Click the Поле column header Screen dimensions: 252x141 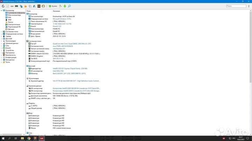tap(29, 11)
